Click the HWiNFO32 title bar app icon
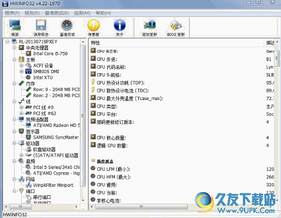Image resolution: width=281 pixels, height=218 pixels. click(x=5, y=3)
